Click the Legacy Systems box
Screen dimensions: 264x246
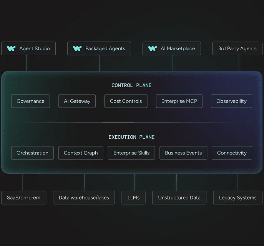tap(238, 198)
